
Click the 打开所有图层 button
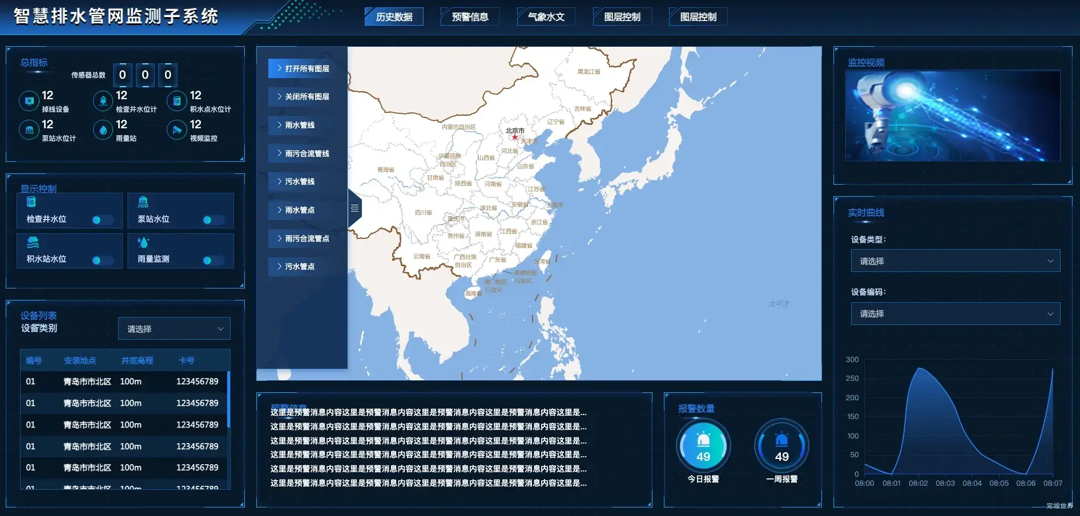(x=302, y=68)
